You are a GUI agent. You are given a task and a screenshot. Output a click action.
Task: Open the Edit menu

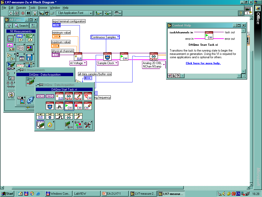(11, 8)
